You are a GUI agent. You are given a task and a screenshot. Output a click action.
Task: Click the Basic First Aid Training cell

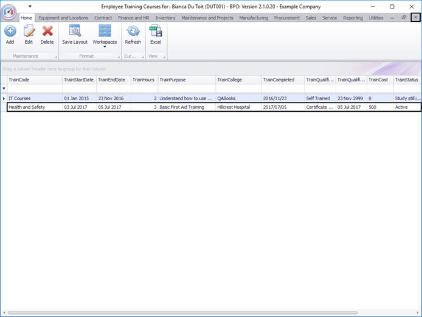tap(187, 107)
